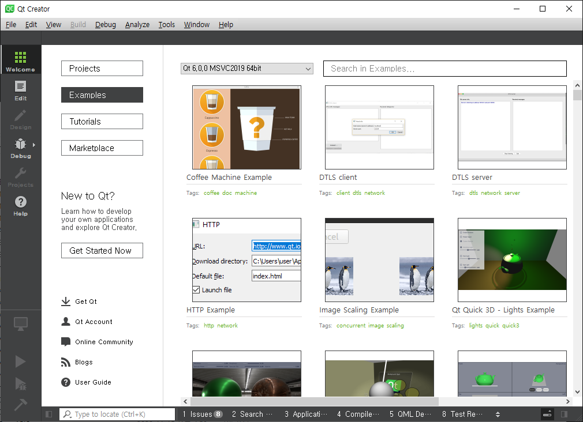Image resolution: width=583 pixels, height=422 pixels.
Task: Open the Compile Output pane
Action: 358,414
